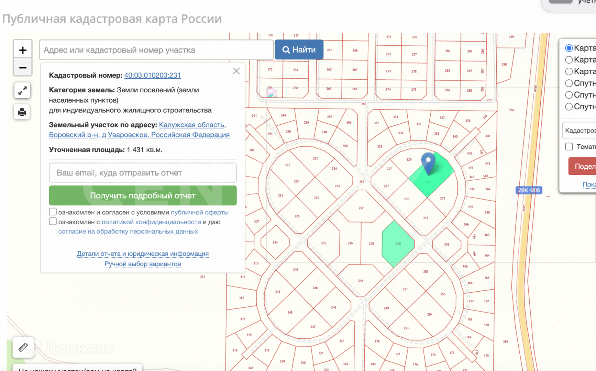Zoom out the map with minus button

click(x=23, y=68)
